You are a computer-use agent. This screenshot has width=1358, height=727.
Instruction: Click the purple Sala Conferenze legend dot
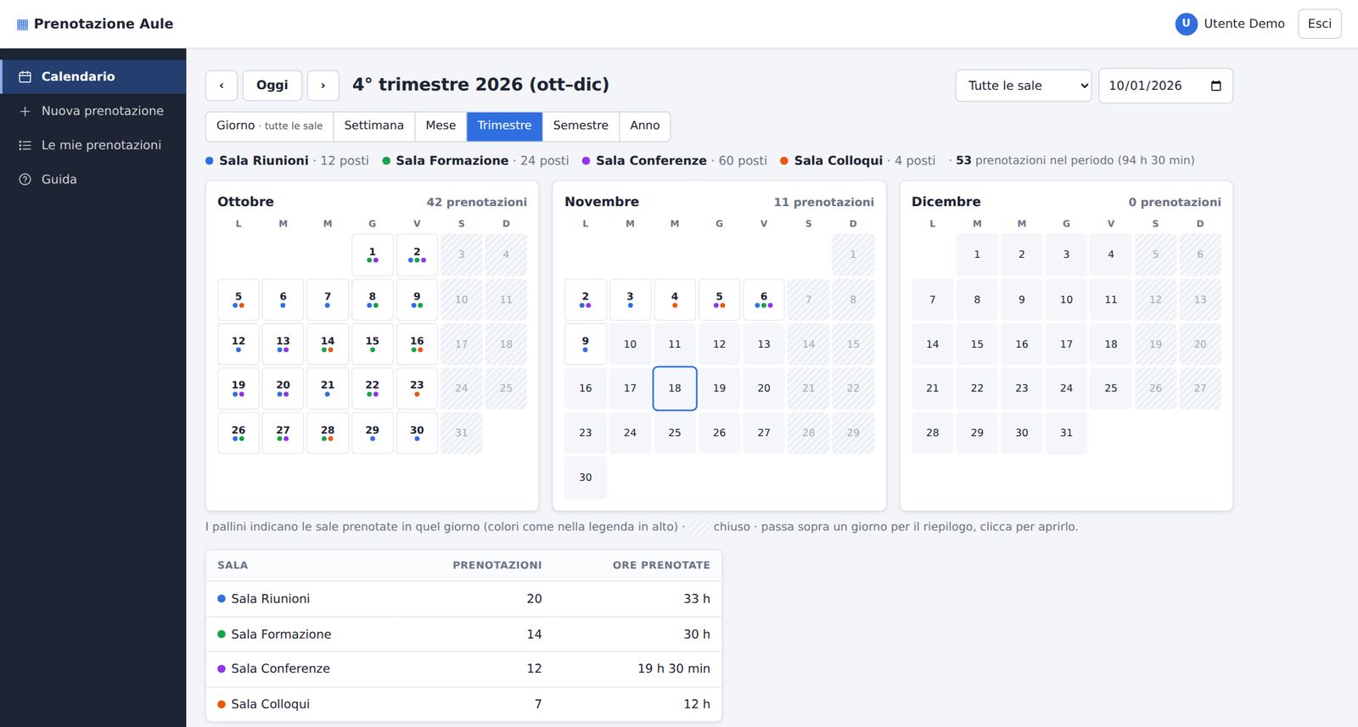pyautogui.click(x=586, y=160)
